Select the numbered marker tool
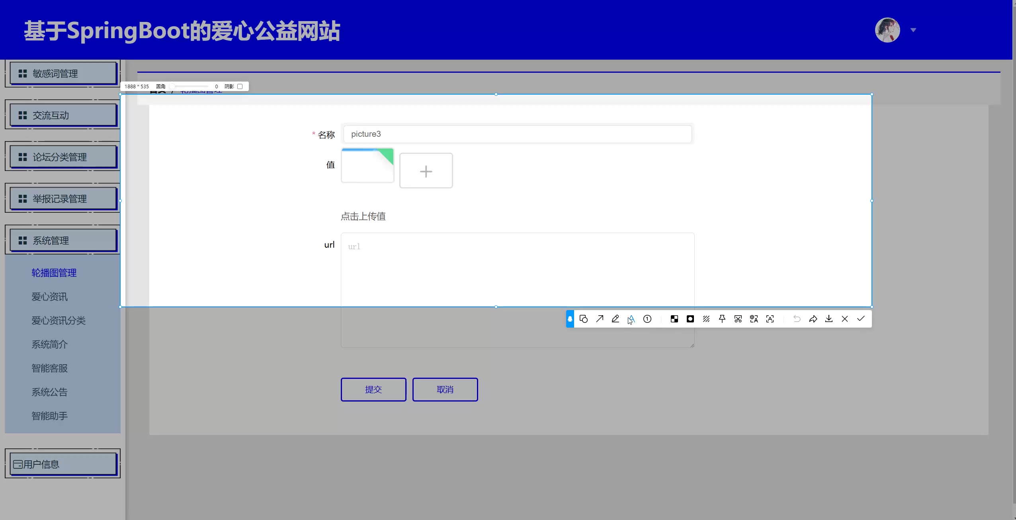This screenshot has height=520, width=1016. coord(647,319)
